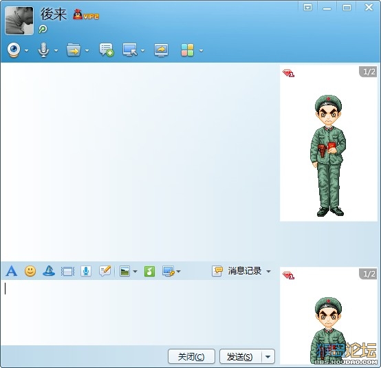This screenshot has height=368, width=381.
Task: Click red diamond badge in upper QQ show
Action: (288, 74)
